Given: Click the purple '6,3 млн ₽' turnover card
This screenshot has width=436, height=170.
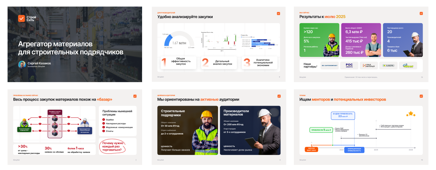Looking at the screenshot, I should [x=361, y=40].
